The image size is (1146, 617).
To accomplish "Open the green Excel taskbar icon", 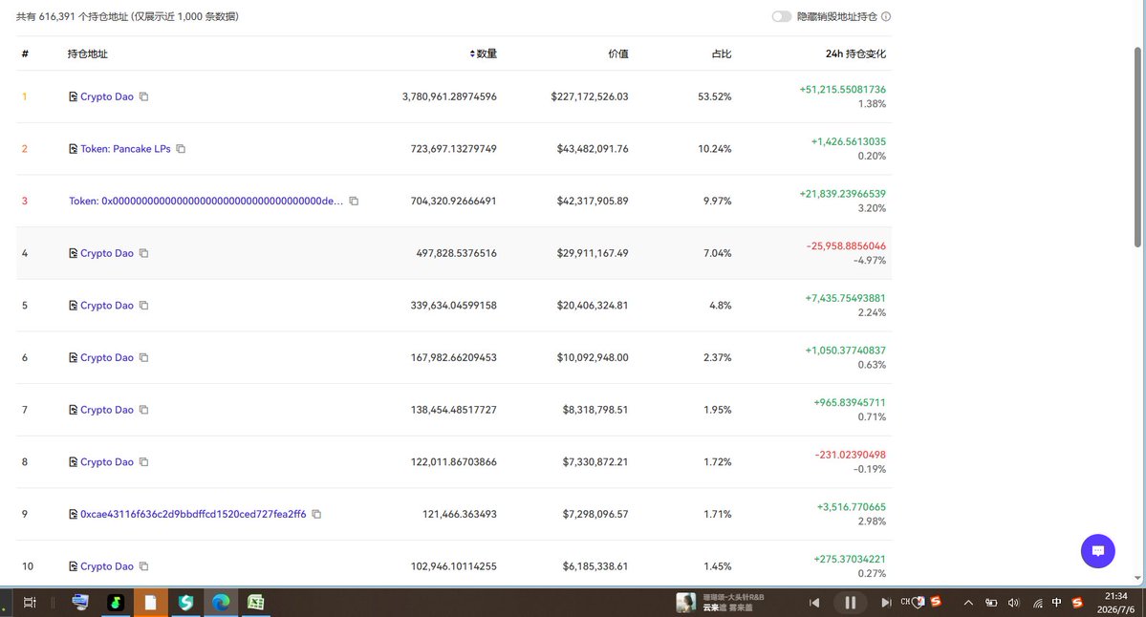I will [x=255, y=603].
